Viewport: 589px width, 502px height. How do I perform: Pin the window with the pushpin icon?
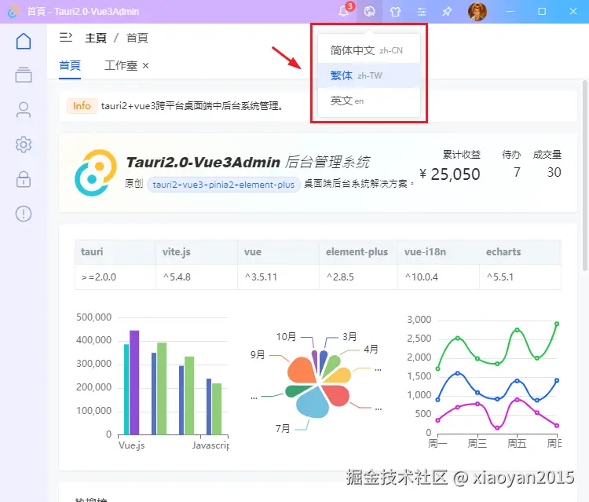tap(447, 12)
